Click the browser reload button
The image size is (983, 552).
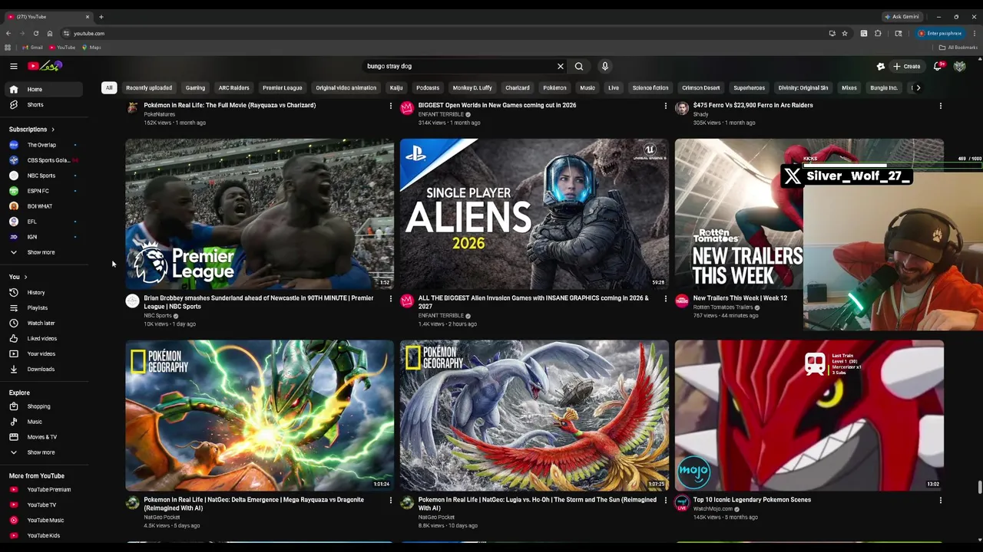click(x=35, y=33)
